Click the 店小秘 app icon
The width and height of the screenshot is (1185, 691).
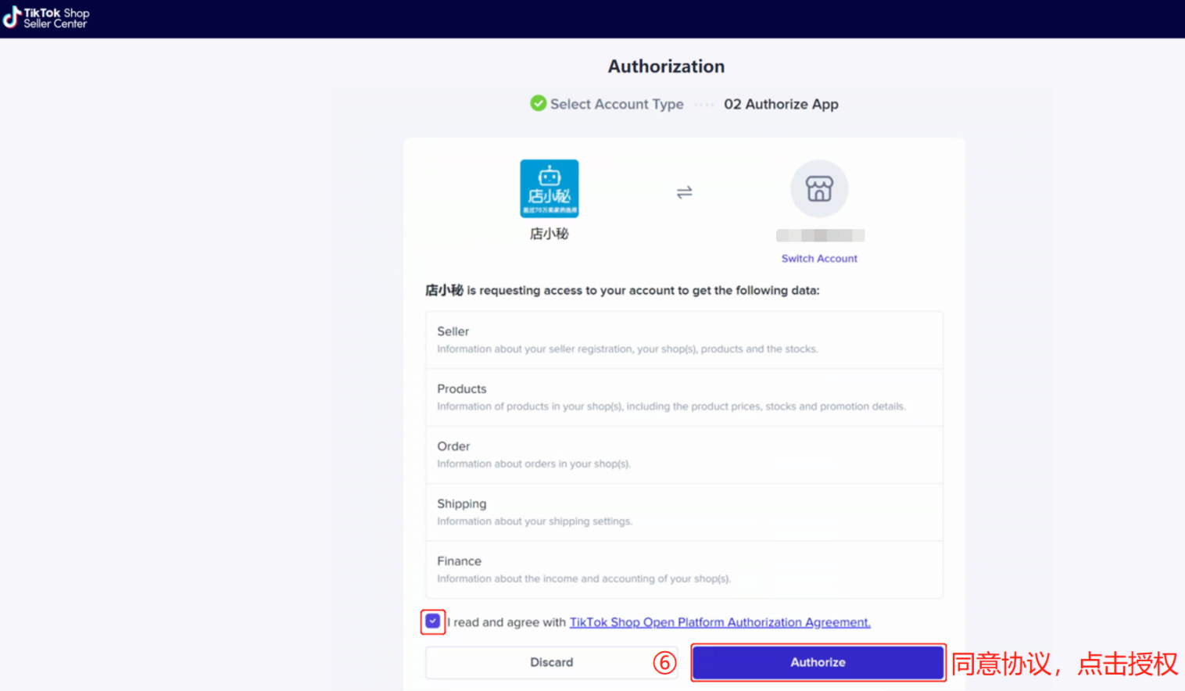coord(549,188)
